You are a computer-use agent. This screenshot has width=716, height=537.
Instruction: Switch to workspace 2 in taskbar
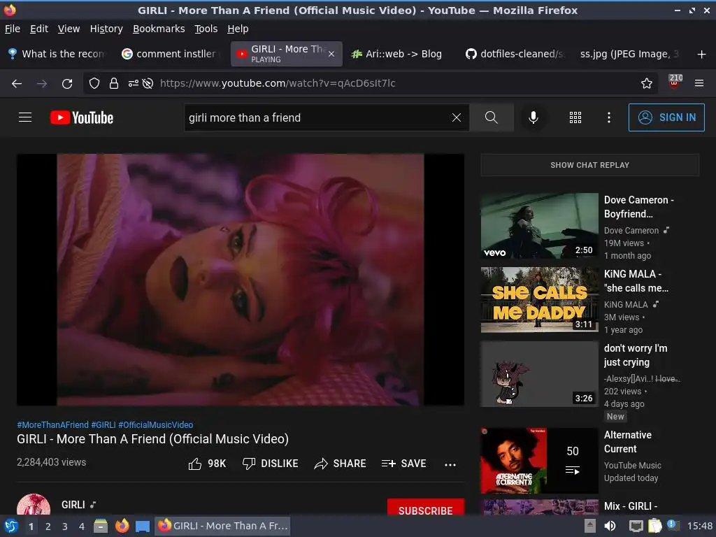click(48, 527)
